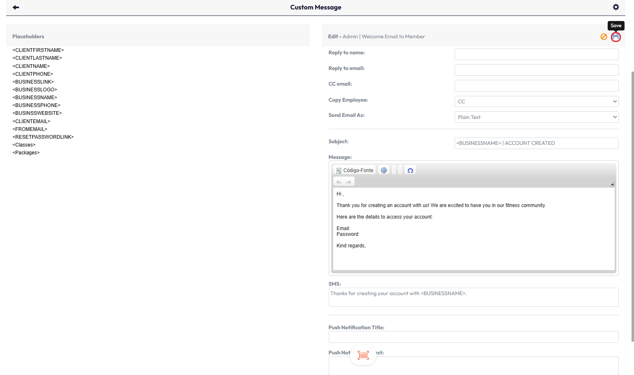
Task: Click the SMS message text area
Action: (x=473, y=297)
